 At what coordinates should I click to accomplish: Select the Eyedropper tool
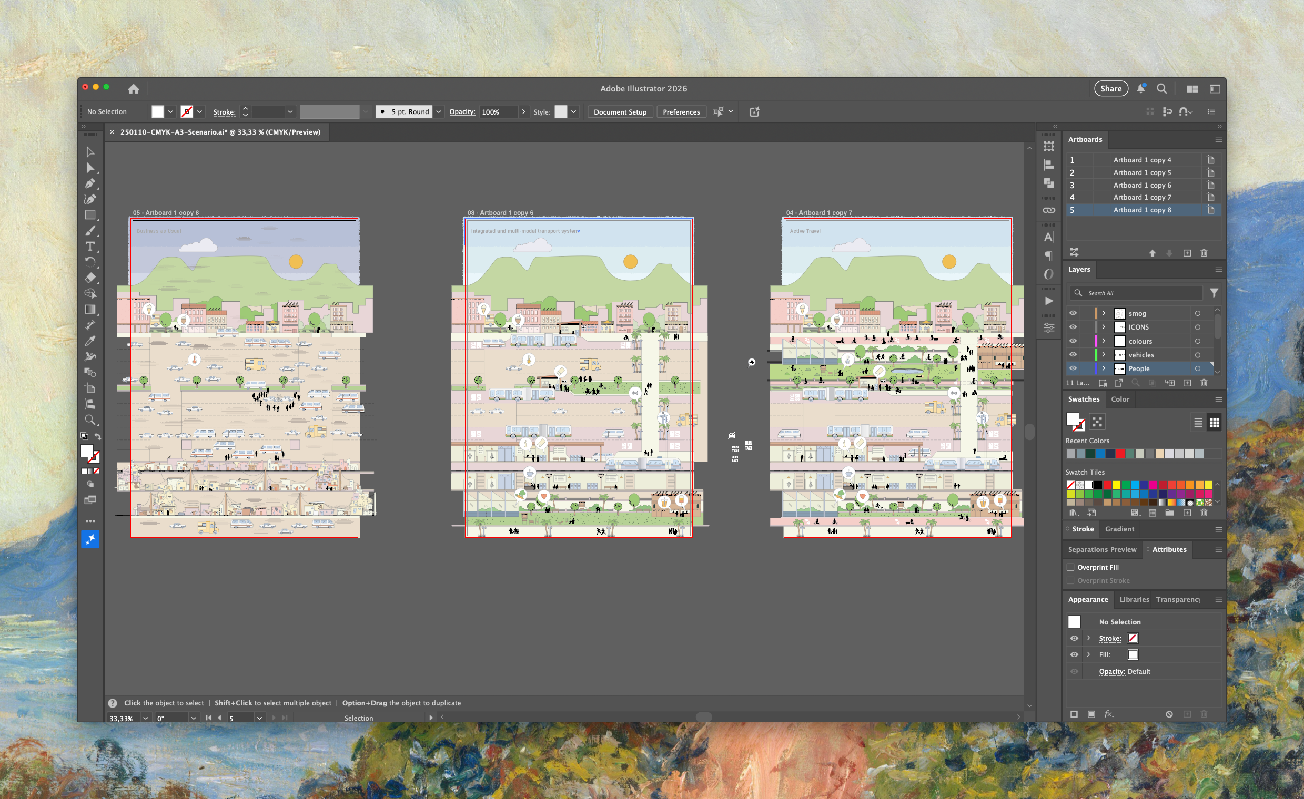[90, 341]
